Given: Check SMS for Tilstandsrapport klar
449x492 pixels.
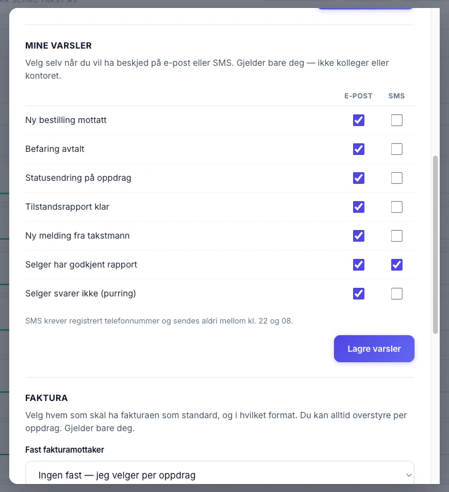Looking at the screenshot, I should click(397, 207).
